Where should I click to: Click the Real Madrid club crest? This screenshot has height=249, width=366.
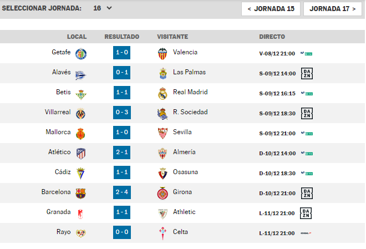pos(162,93)
